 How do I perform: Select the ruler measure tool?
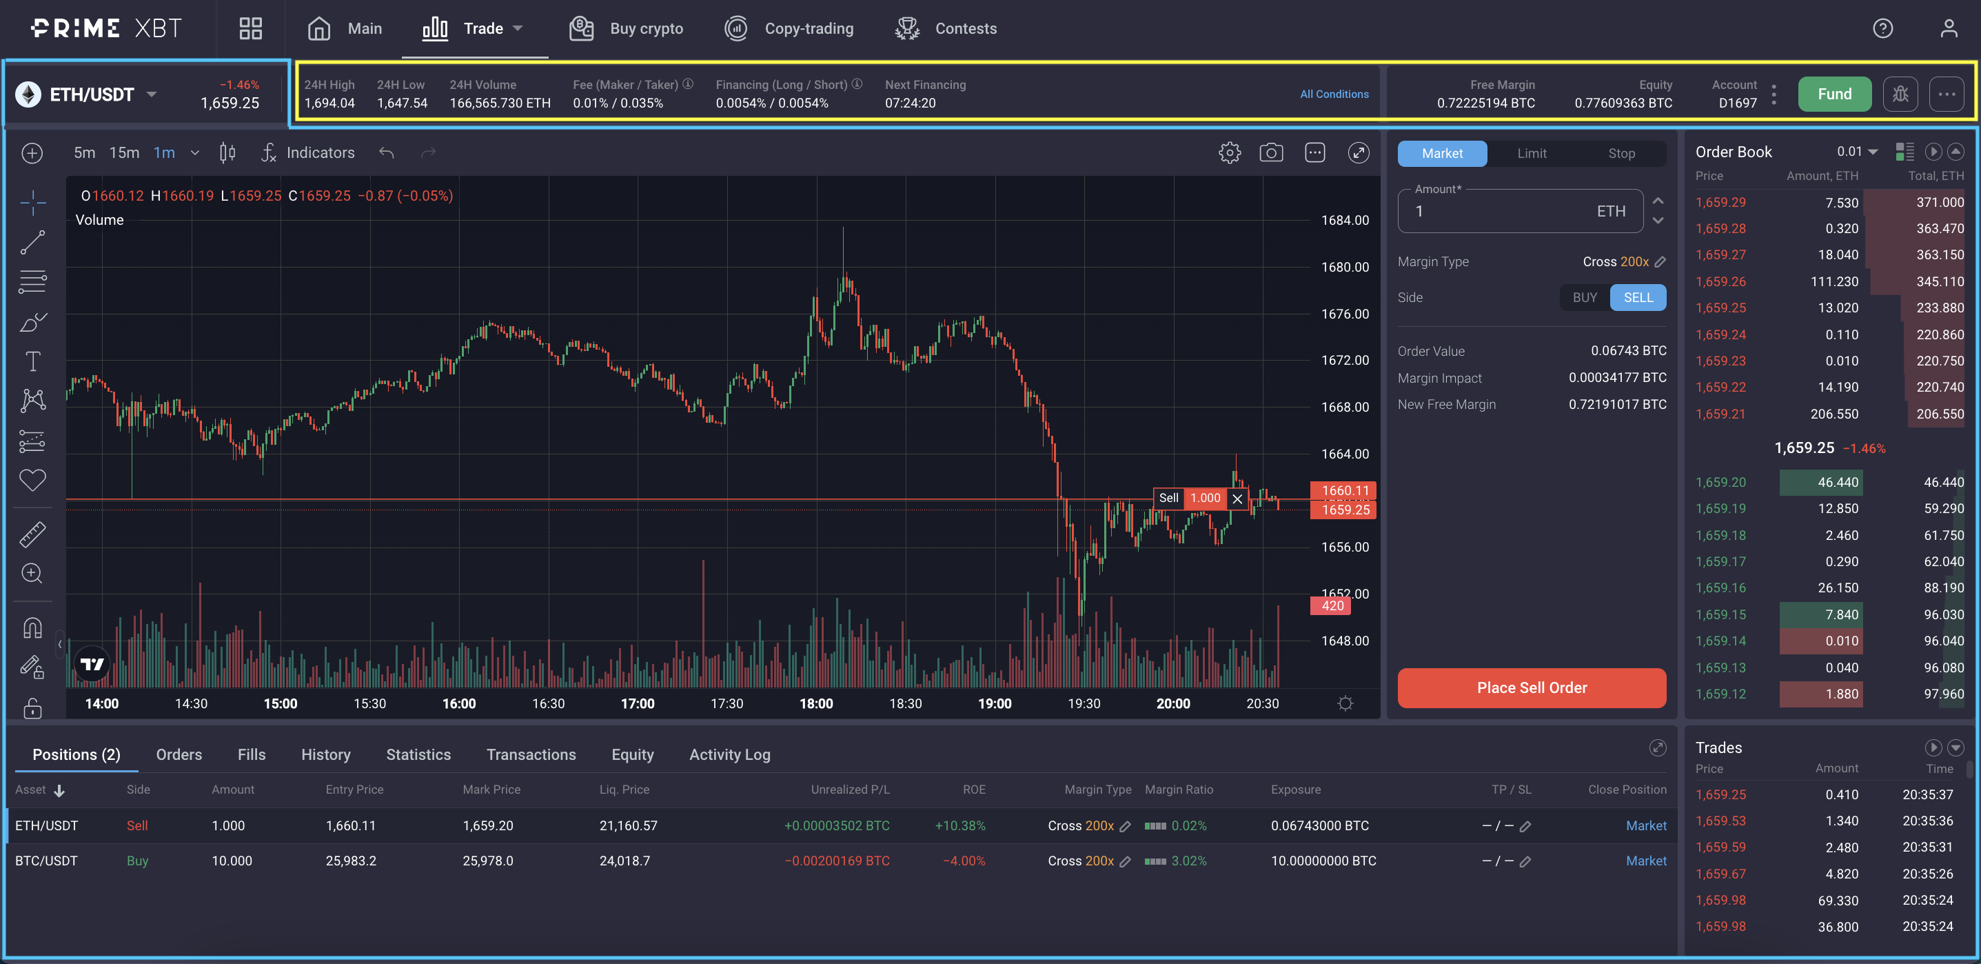click(32, 534)
